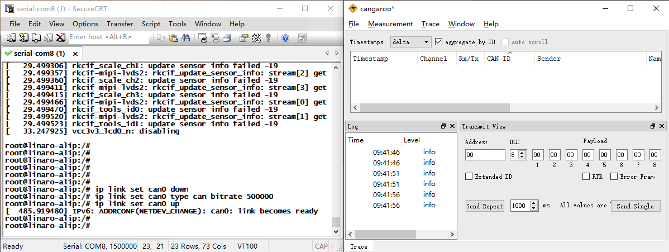Click the SecureCRT terminal vertical scrollbar thumb

pos(336,222)
